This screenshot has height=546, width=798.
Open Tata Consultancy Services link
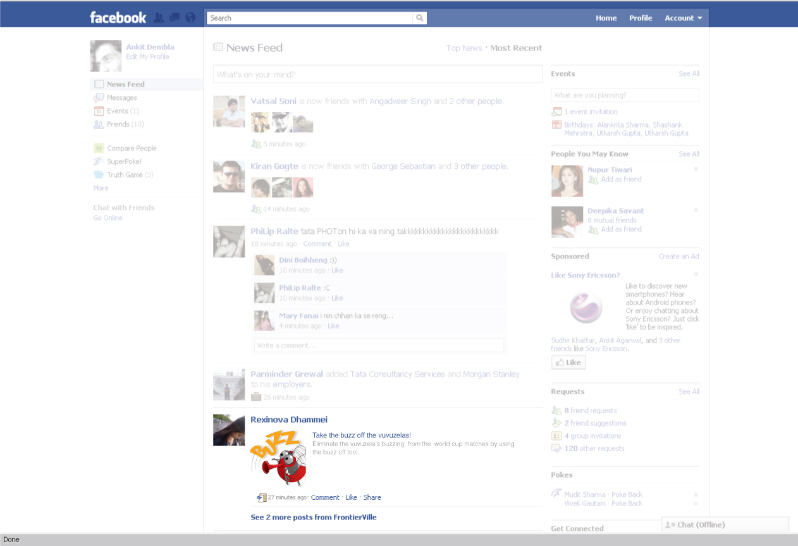pos(398,374)
